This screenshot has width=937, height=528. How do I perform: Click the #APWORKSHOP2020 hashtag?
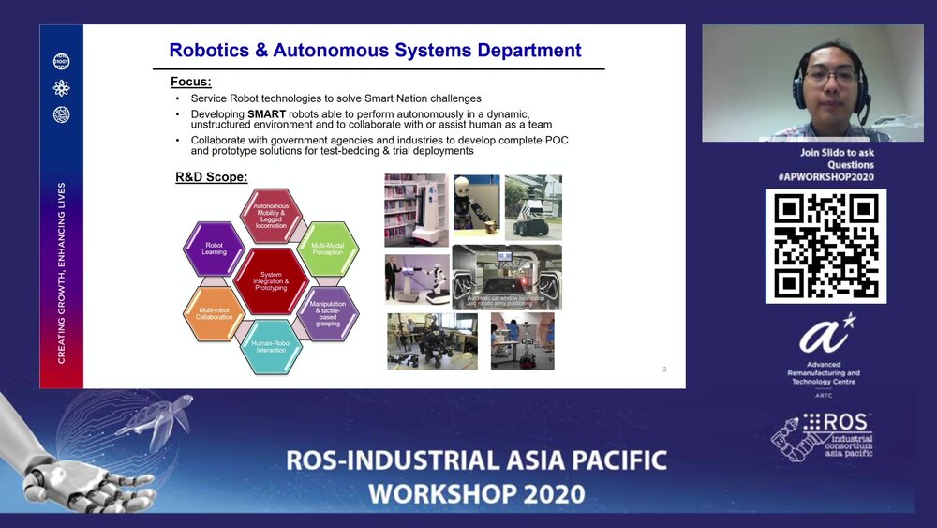(x=825, y=177)
